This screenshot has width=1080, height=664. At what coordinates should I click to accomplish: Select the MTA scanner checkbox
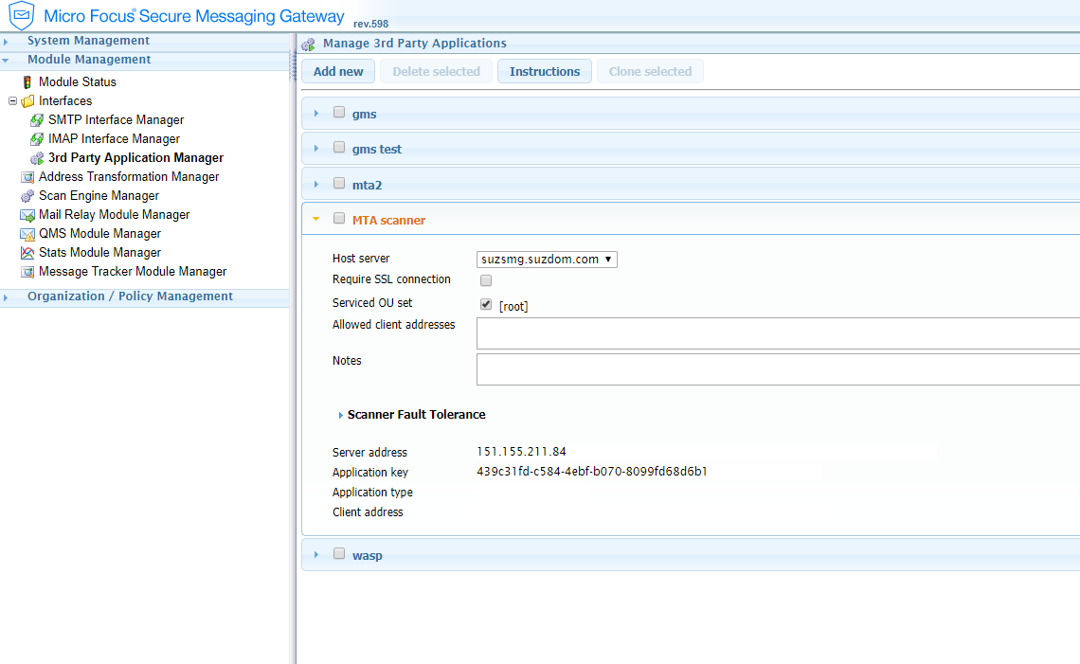coord(339,218)
